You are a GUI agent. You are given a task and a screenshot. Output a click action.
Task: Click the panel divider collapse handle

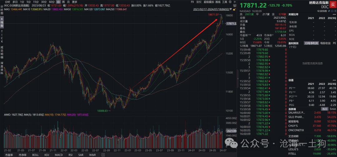pos(238,79)
